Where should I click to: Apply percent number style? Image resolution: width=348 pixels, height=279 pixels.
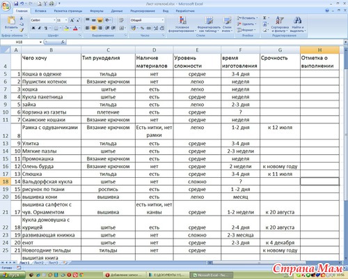(x=142, y=28)
